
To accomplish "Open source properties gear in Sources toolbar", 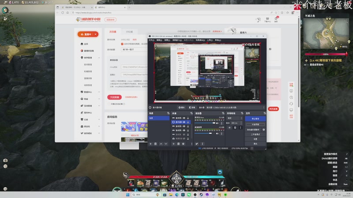I will (x=183, y=144).
